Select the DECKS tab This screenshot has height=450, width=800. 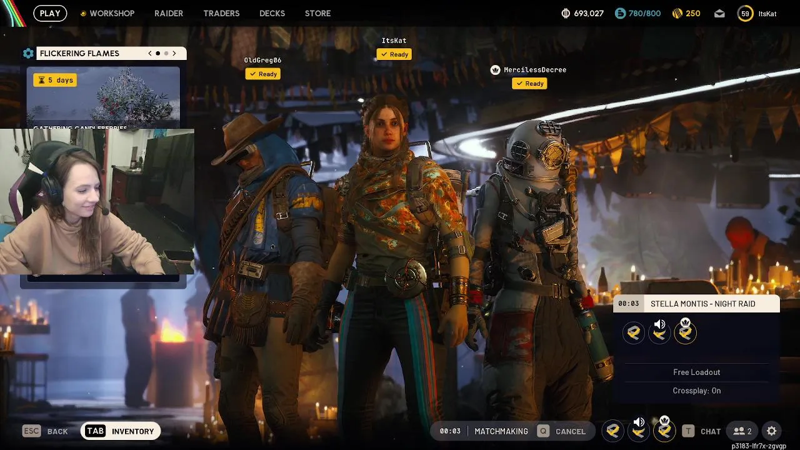272,13
